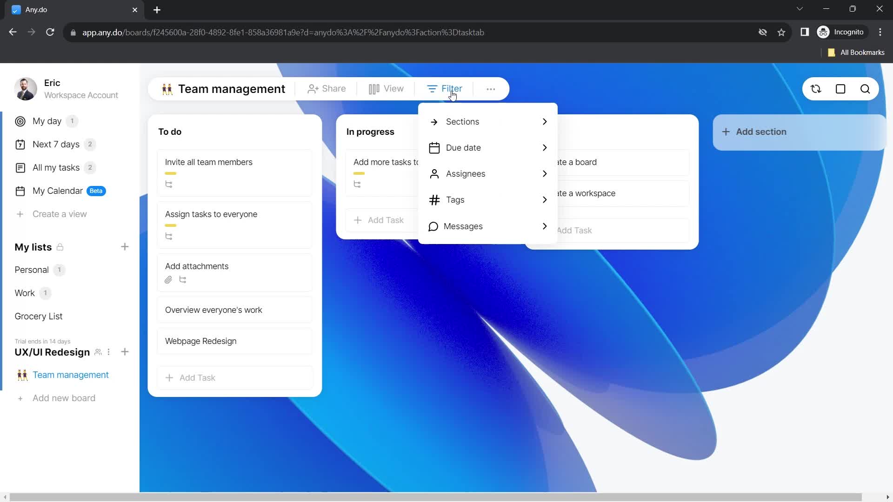This screenshot has height=502, width=893.
Task: Expand the Messages filter submenu arrow
Action: point(545,226)
